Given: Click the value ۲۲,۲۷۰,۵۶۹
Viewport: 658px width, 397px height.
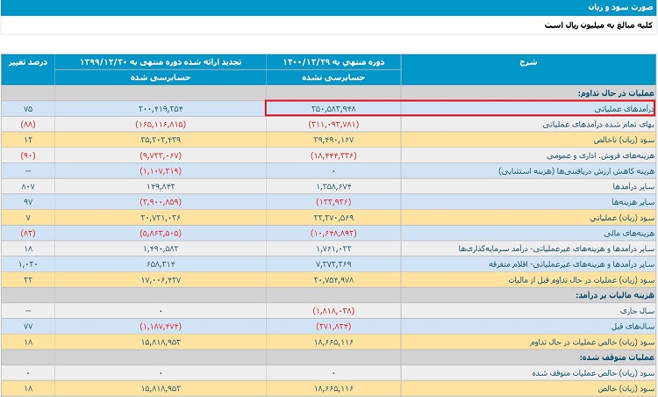Looking at the screenshot, I should point(333,218).
